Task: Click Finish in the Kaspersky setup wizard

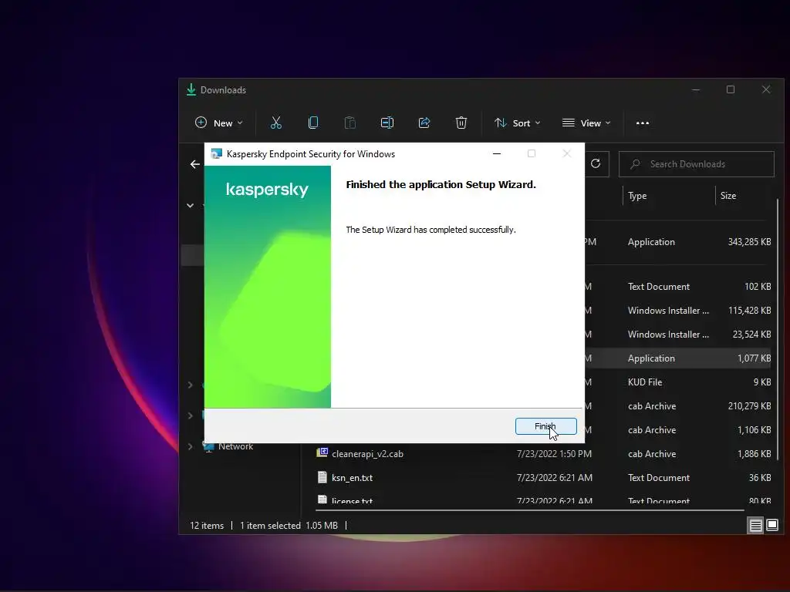Action: pyautogui.click(x=545, y=426)
